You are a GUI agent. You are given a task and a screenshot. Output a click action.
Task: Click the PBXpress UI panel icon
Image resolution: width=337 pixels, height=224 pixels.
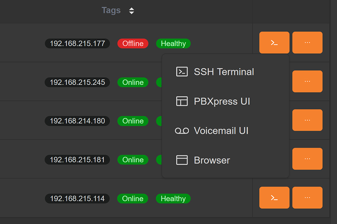tap(182, 101)
